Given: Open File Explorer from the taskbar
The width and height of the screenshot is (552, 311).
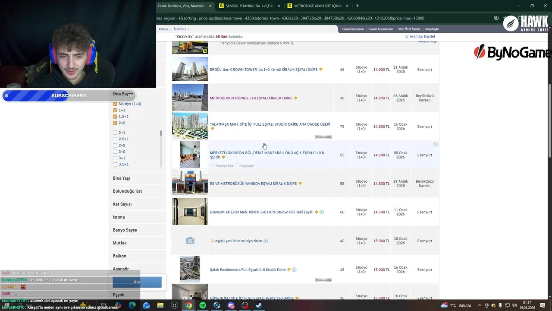Looking at the screenshot, I should (x=160, y=305).
